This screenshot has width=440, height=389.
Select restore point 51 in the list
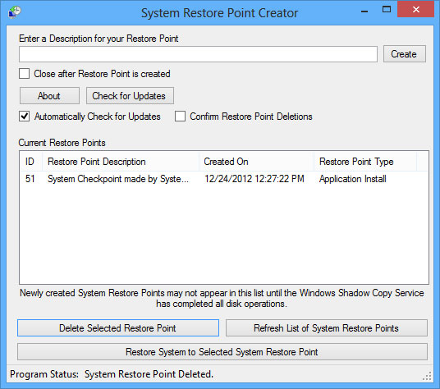coord(224,179)
